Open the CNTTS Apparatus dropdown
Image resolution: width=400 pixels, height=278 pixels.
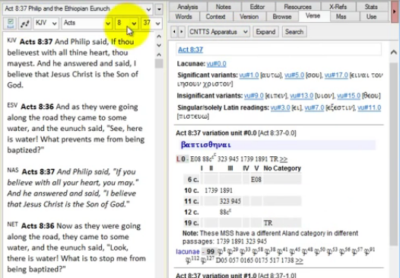click(218, 32)
